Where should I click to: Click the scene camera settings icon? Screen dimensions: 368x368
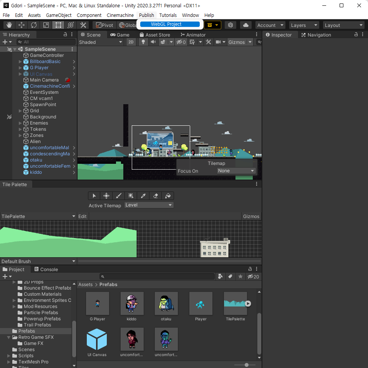click(x=218, y=42)
